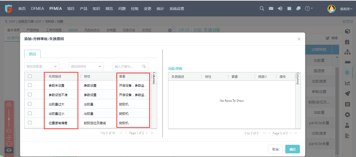Screen dimensions: 356x157
Task: Toggle the eye visibility button
Action: (x=9, y=150)
